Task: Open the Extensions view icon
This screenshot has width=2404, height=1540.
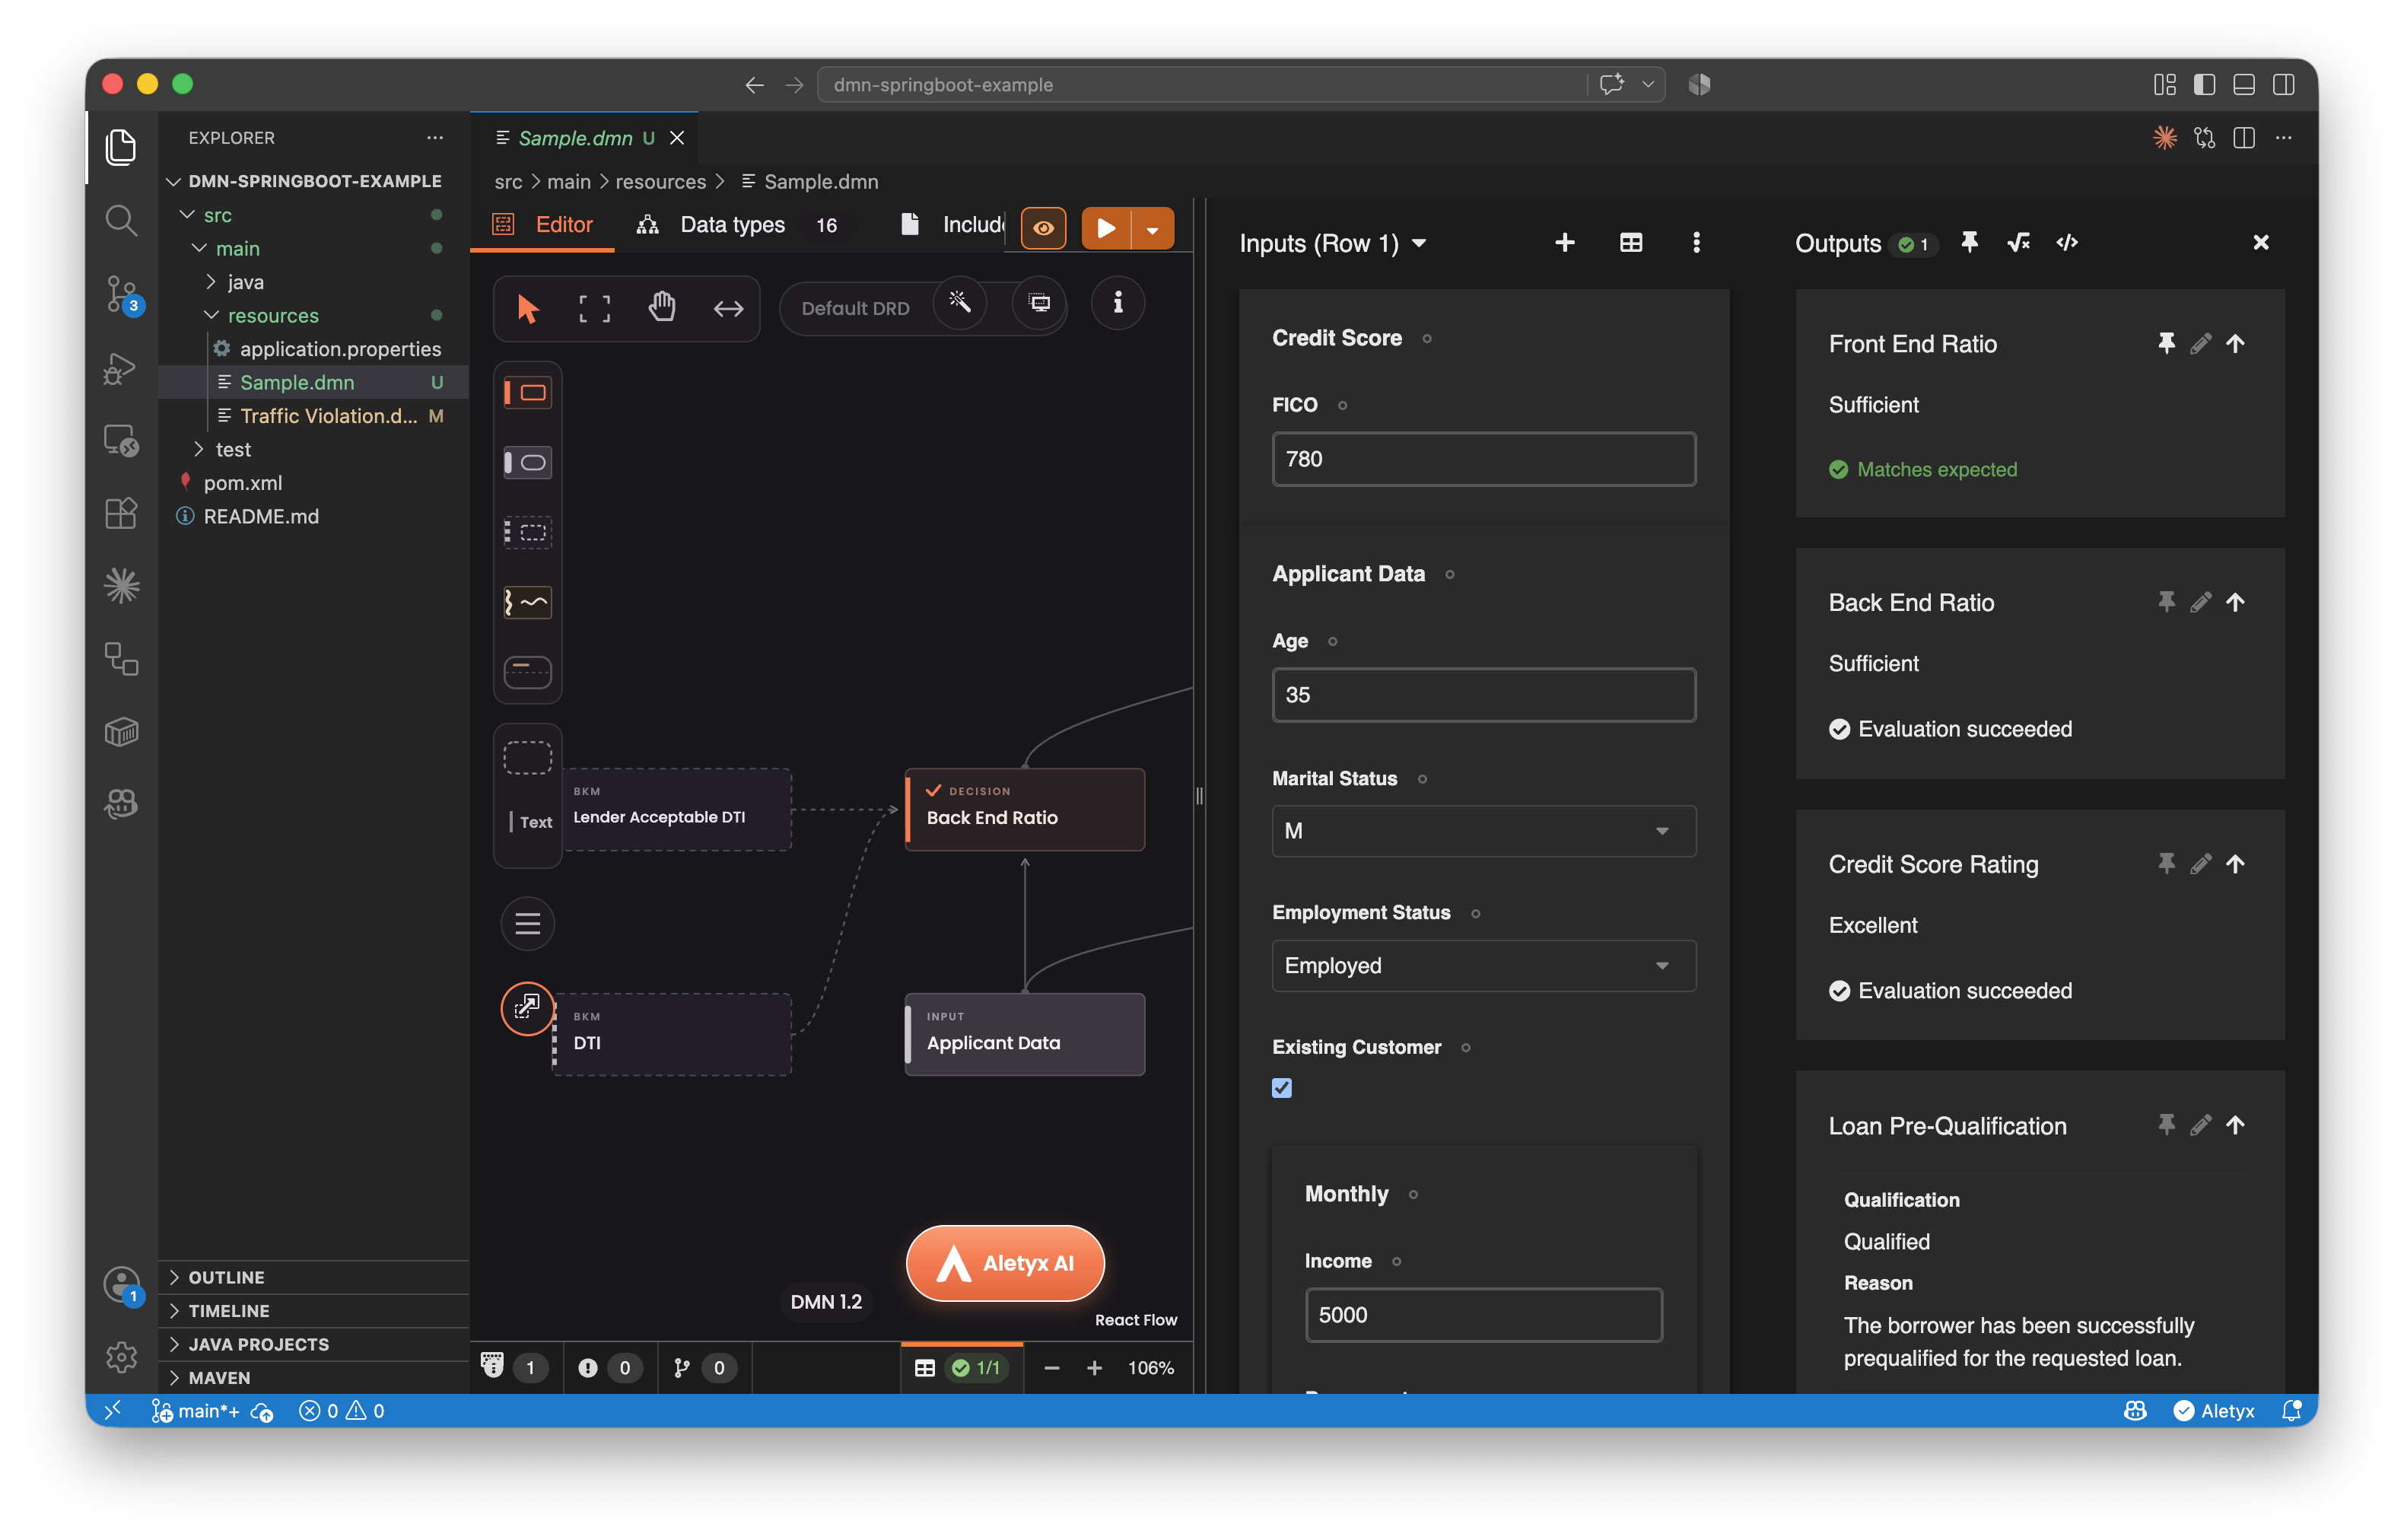Action: (121, 513)
